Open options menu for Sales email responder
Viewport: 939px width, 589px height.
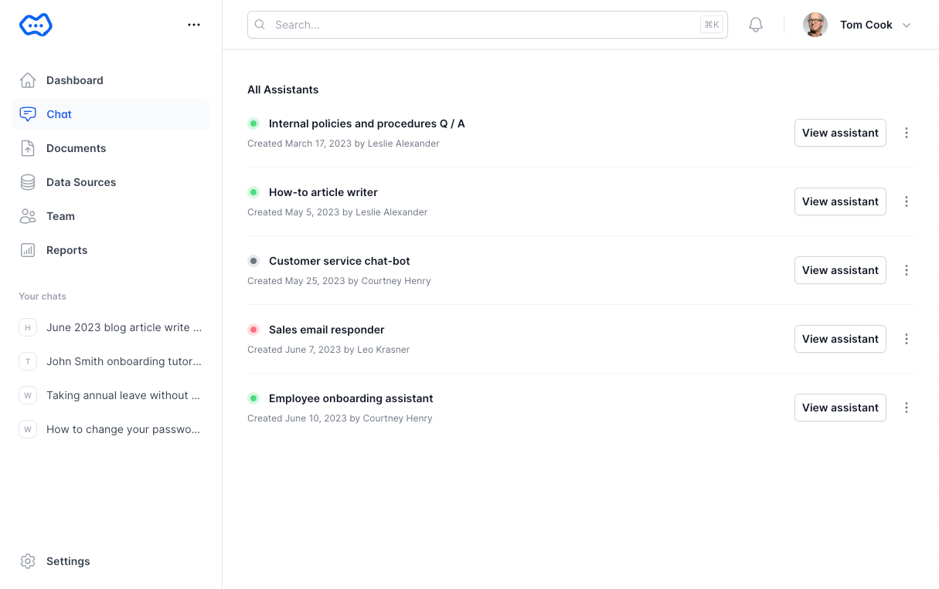pos(907,339)
